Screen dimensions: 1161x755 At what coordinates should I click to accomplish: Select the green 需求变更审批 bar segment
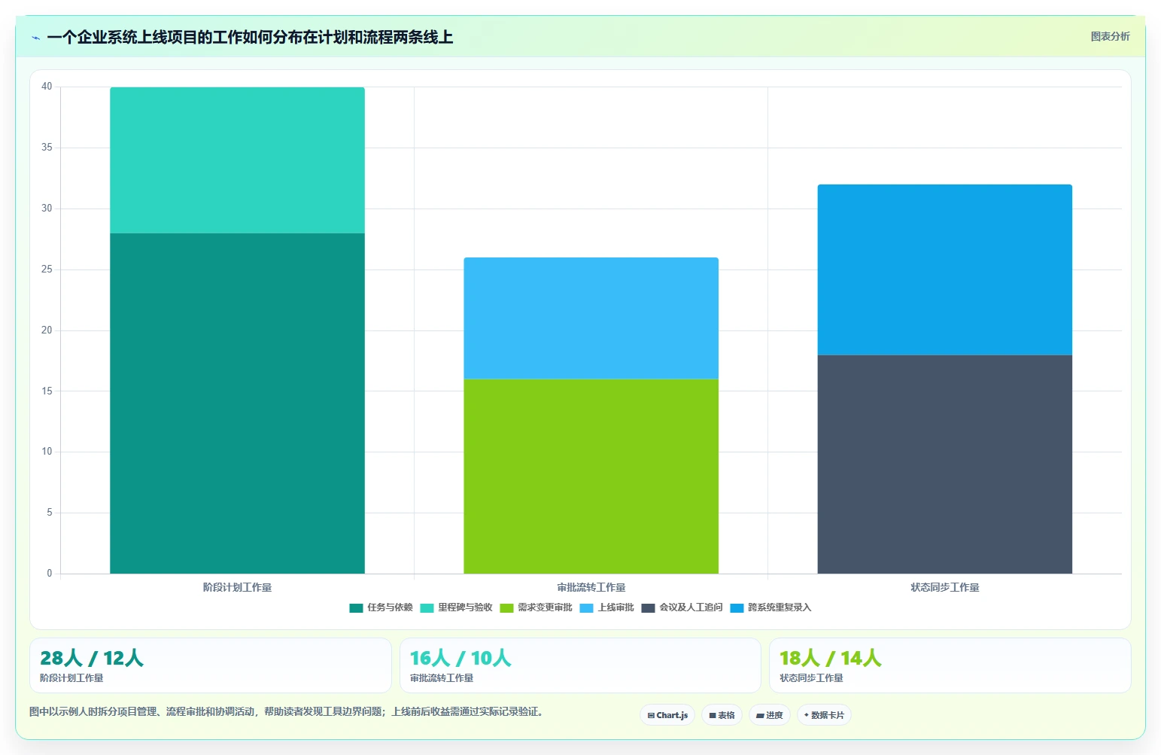[x=591, y=476]
